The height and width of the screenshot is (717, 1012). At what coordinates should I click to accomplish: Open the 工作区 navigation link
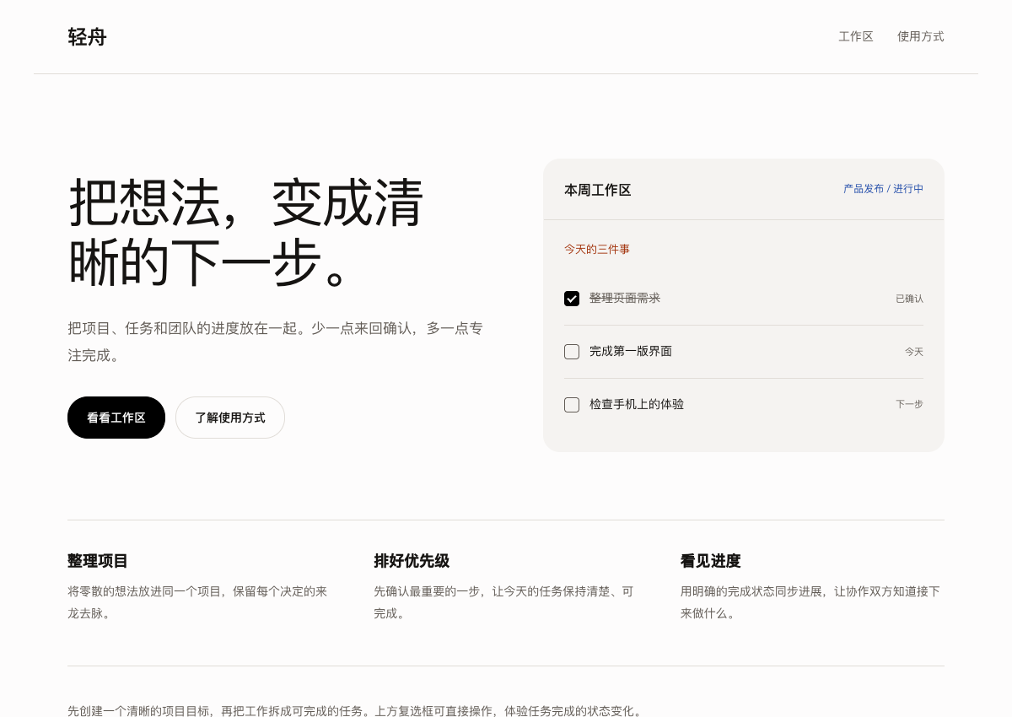tap(856, 36)
